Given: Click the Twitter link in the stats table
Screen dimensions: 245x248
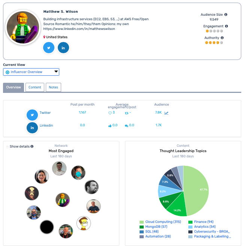Looking at the screenshot, I should tap(45, 113).
